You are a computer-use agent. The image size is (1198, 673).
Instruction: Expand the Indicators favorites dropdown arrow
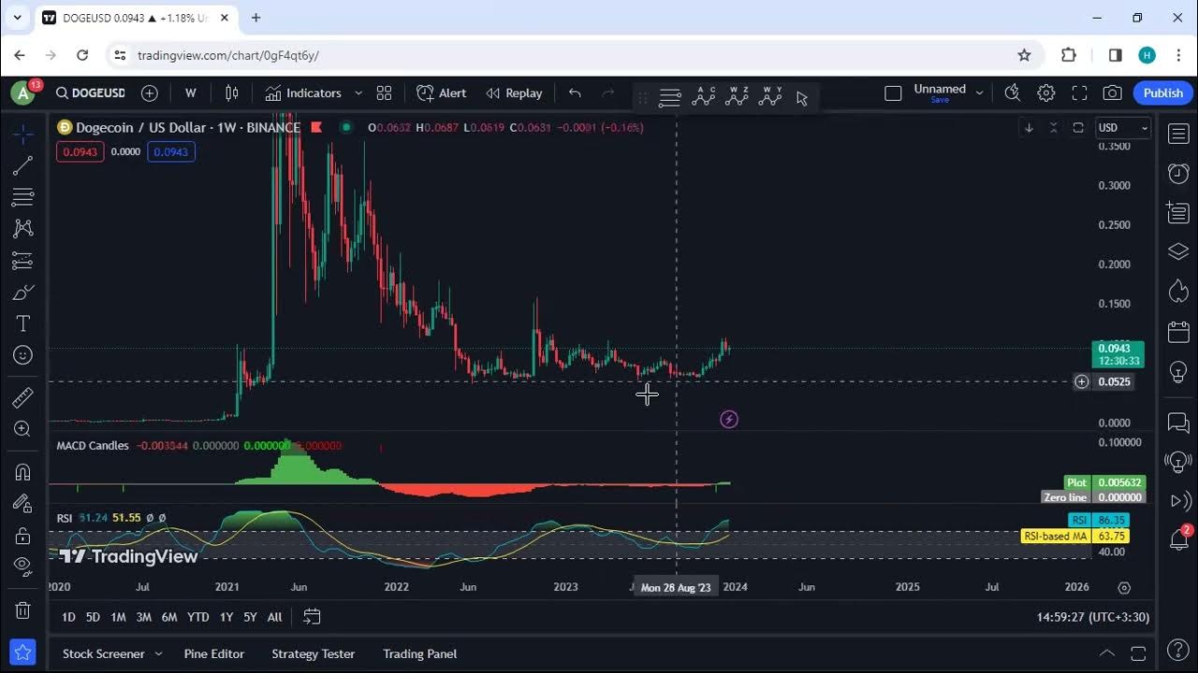click(x=358, y=93)
